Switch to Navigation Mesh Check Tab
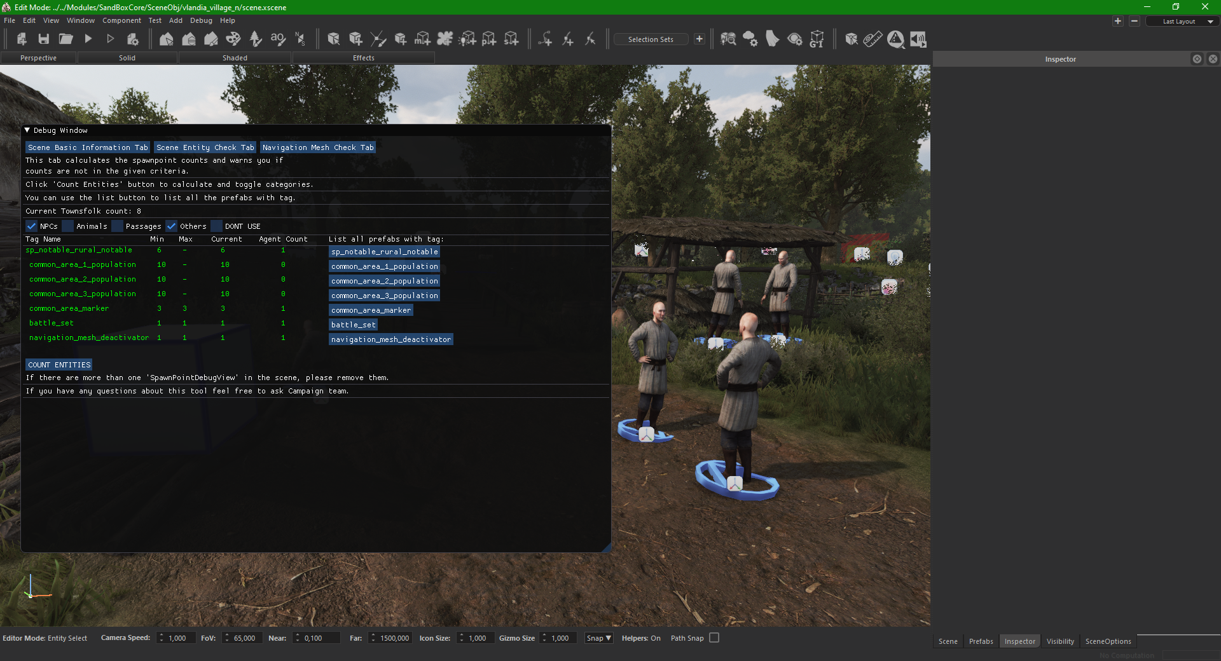Image resolution: width=1221 pixels, height=661 pixels. click(x=318, y=147)
